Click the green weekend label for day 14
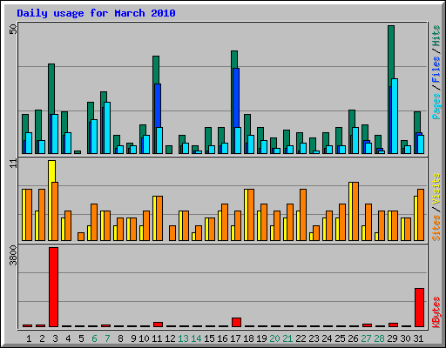The height and width of the screenshot is (348, 446). click(196, 338)
